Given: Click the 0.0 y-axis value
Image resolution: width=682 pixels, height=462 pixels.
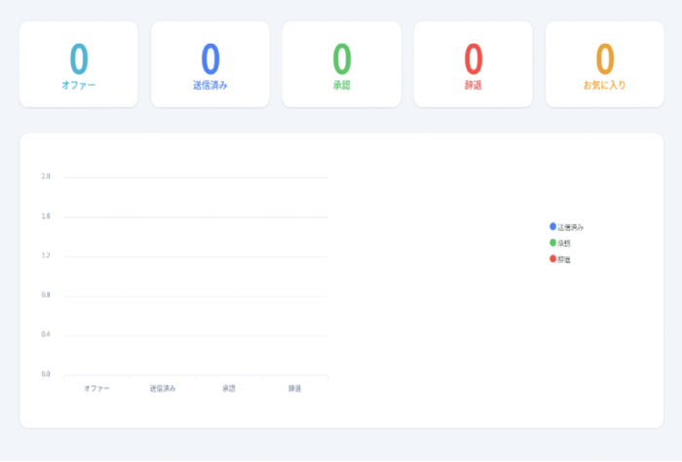Looking at the screenshot, I should coord(46,374).
